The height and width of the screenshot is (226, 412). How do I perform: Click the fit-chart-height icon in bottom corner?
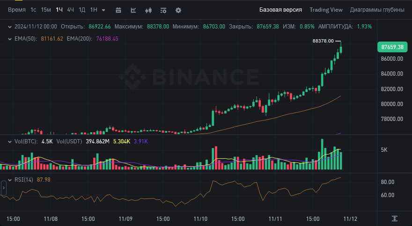394,219
